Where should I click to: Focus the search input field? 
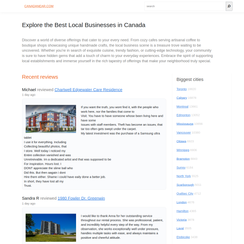[185, 6]
